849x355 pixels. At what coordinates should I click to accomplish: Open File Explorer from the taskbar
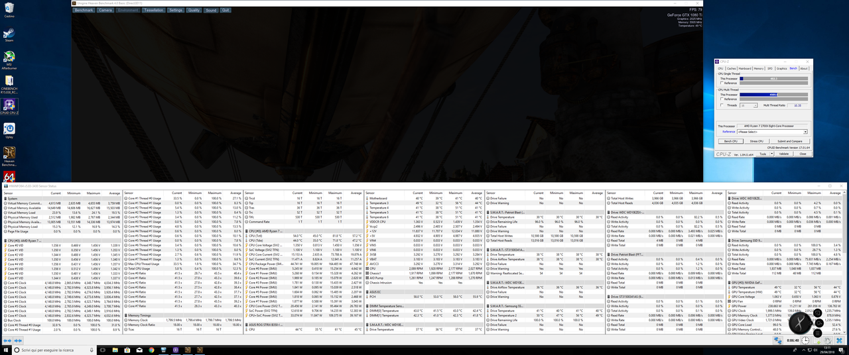click(115, 350)
